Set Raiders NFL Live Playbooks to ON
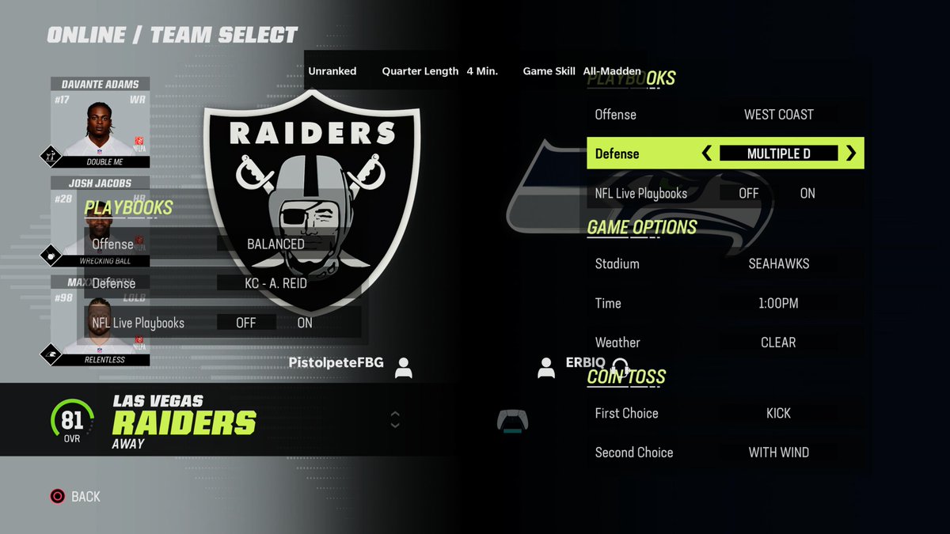The image size is (950, 534). [x=305, y=323]
